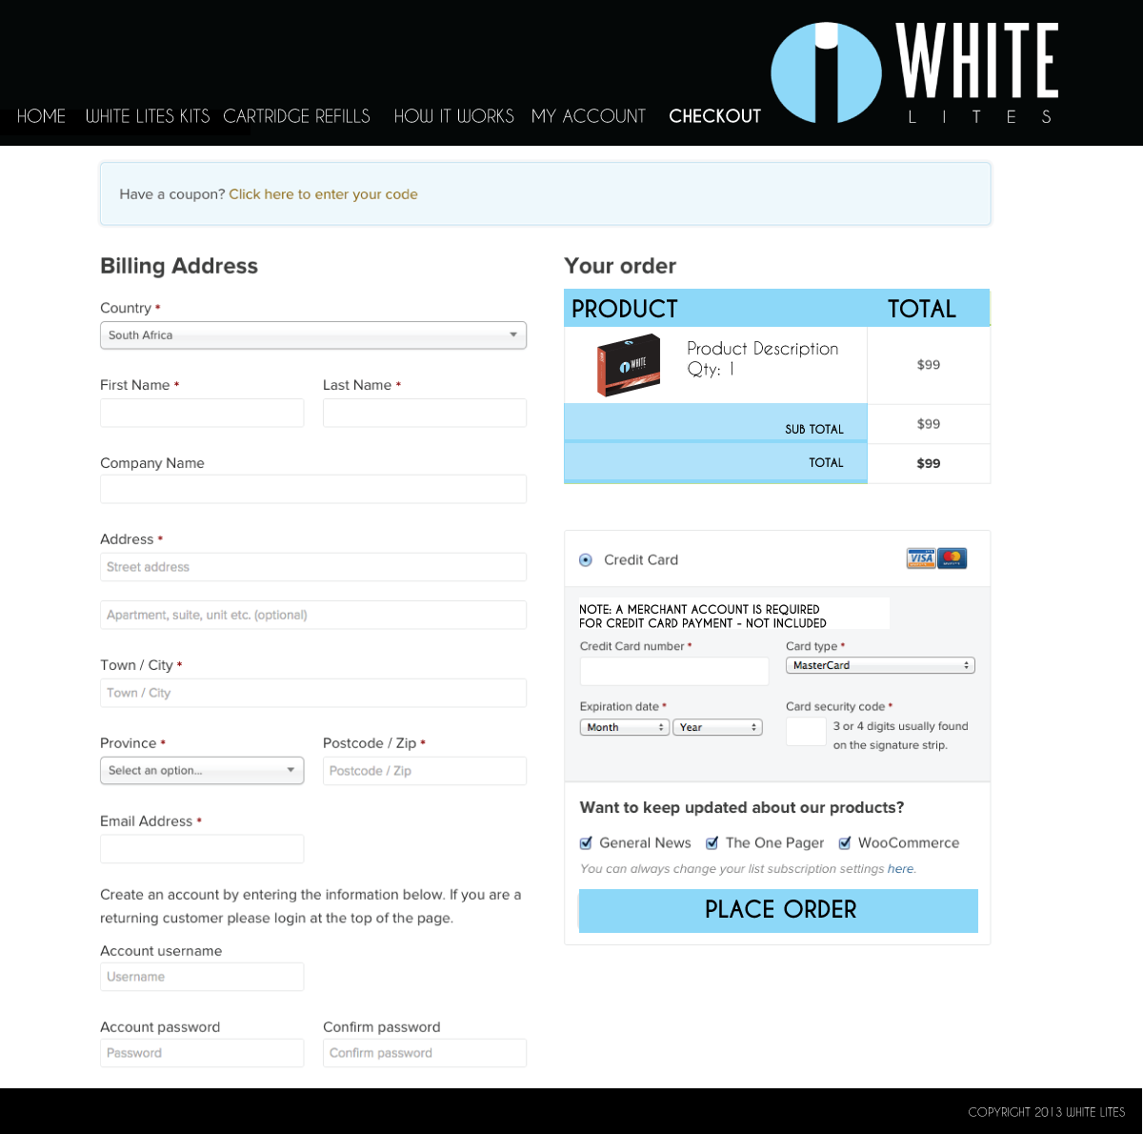Click the bold $99 total amount

[x=929, y=464]
